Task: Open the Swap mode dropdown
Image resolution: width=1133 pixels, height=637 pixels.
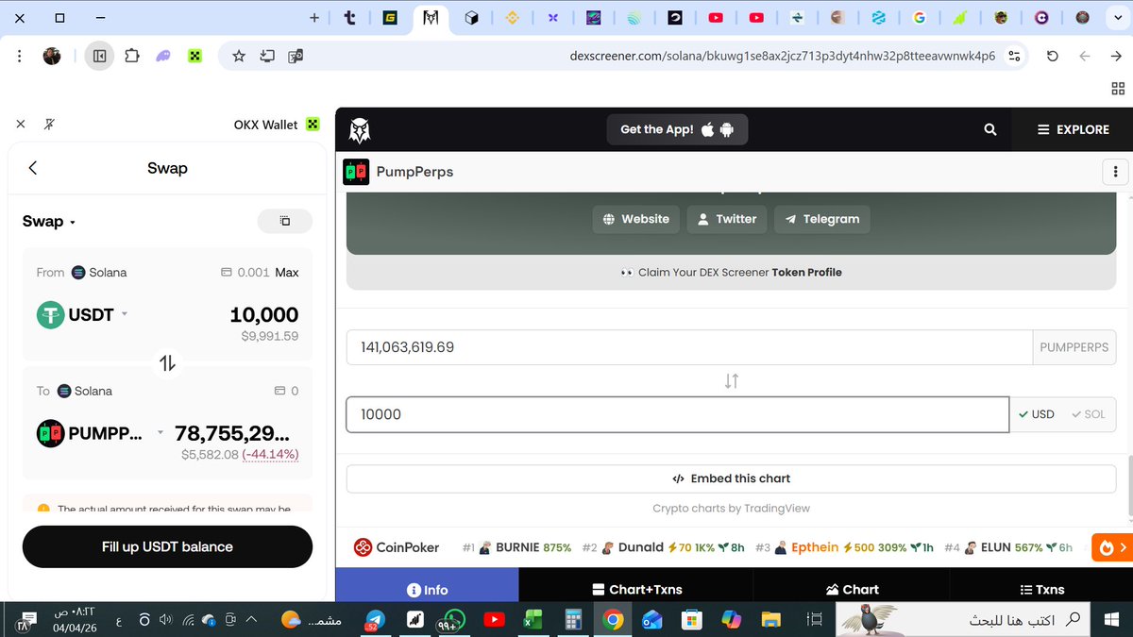Action: pos(49,221)
